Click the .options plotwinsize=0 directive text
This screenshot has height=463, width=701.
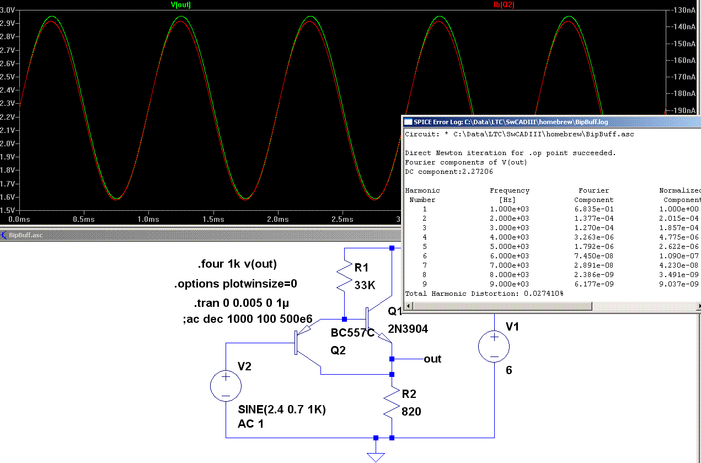tap(236, 284)
